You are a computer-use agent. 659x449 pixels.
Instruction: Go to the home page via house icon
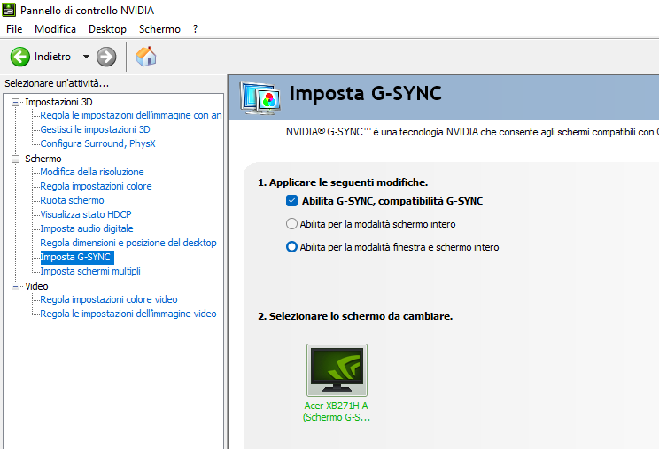[146, 57]
